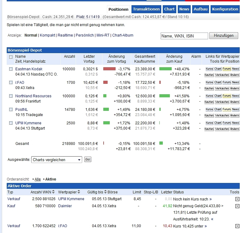This screenshot has width=244, height=233.
Task: Focus the Name, WKN, ISIN search field
Action: (x=184, y=36)
